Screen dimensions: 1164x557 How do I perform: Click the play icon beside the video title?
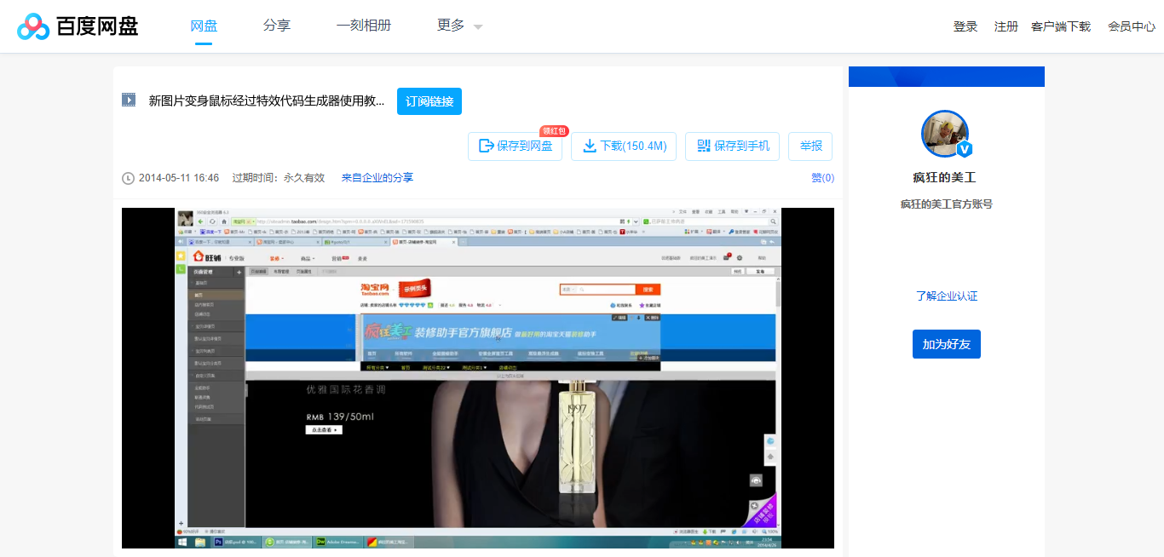tap(129, 100)
